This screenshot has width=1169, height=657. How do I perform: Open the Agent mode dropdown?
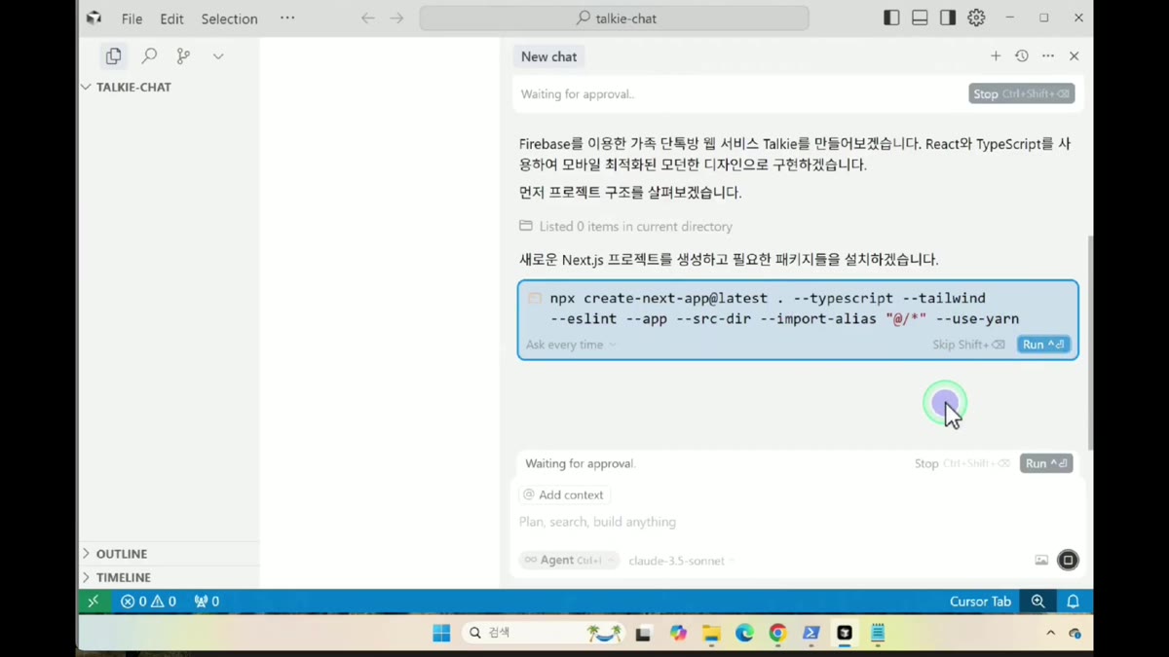pyautogui.click(x=569, y=560)
